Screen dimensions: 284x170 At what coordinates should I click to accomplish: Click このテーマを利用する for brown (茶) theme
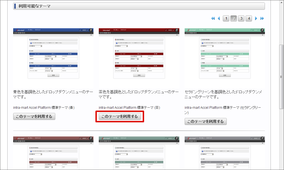click(x=120, y=116)
